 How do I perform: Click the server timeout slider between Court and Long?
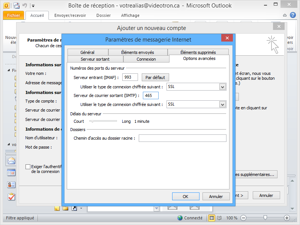(x=103, y=121)
